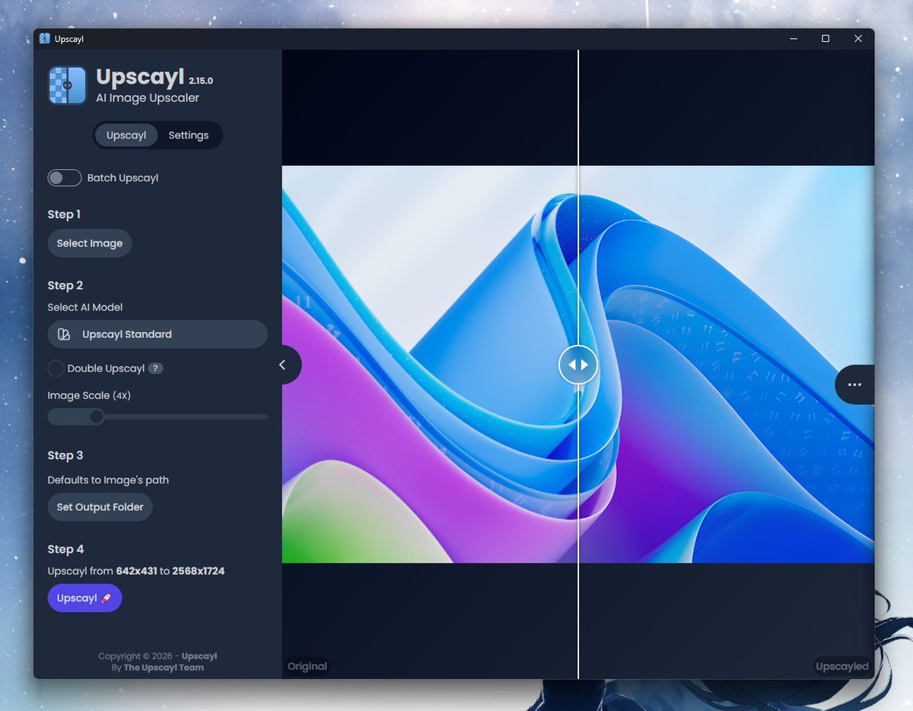Click the Image Scale slider knob
913x711 pixels.
click(97, 417)
